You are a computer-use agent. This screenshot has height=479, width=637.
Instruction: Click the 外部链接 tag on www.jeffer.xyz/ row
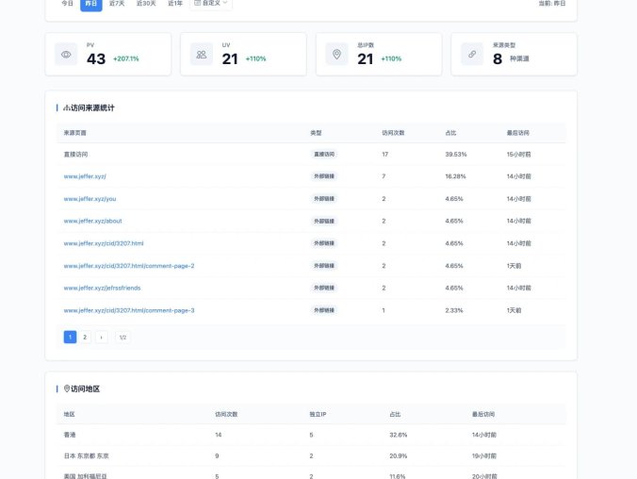324,176
